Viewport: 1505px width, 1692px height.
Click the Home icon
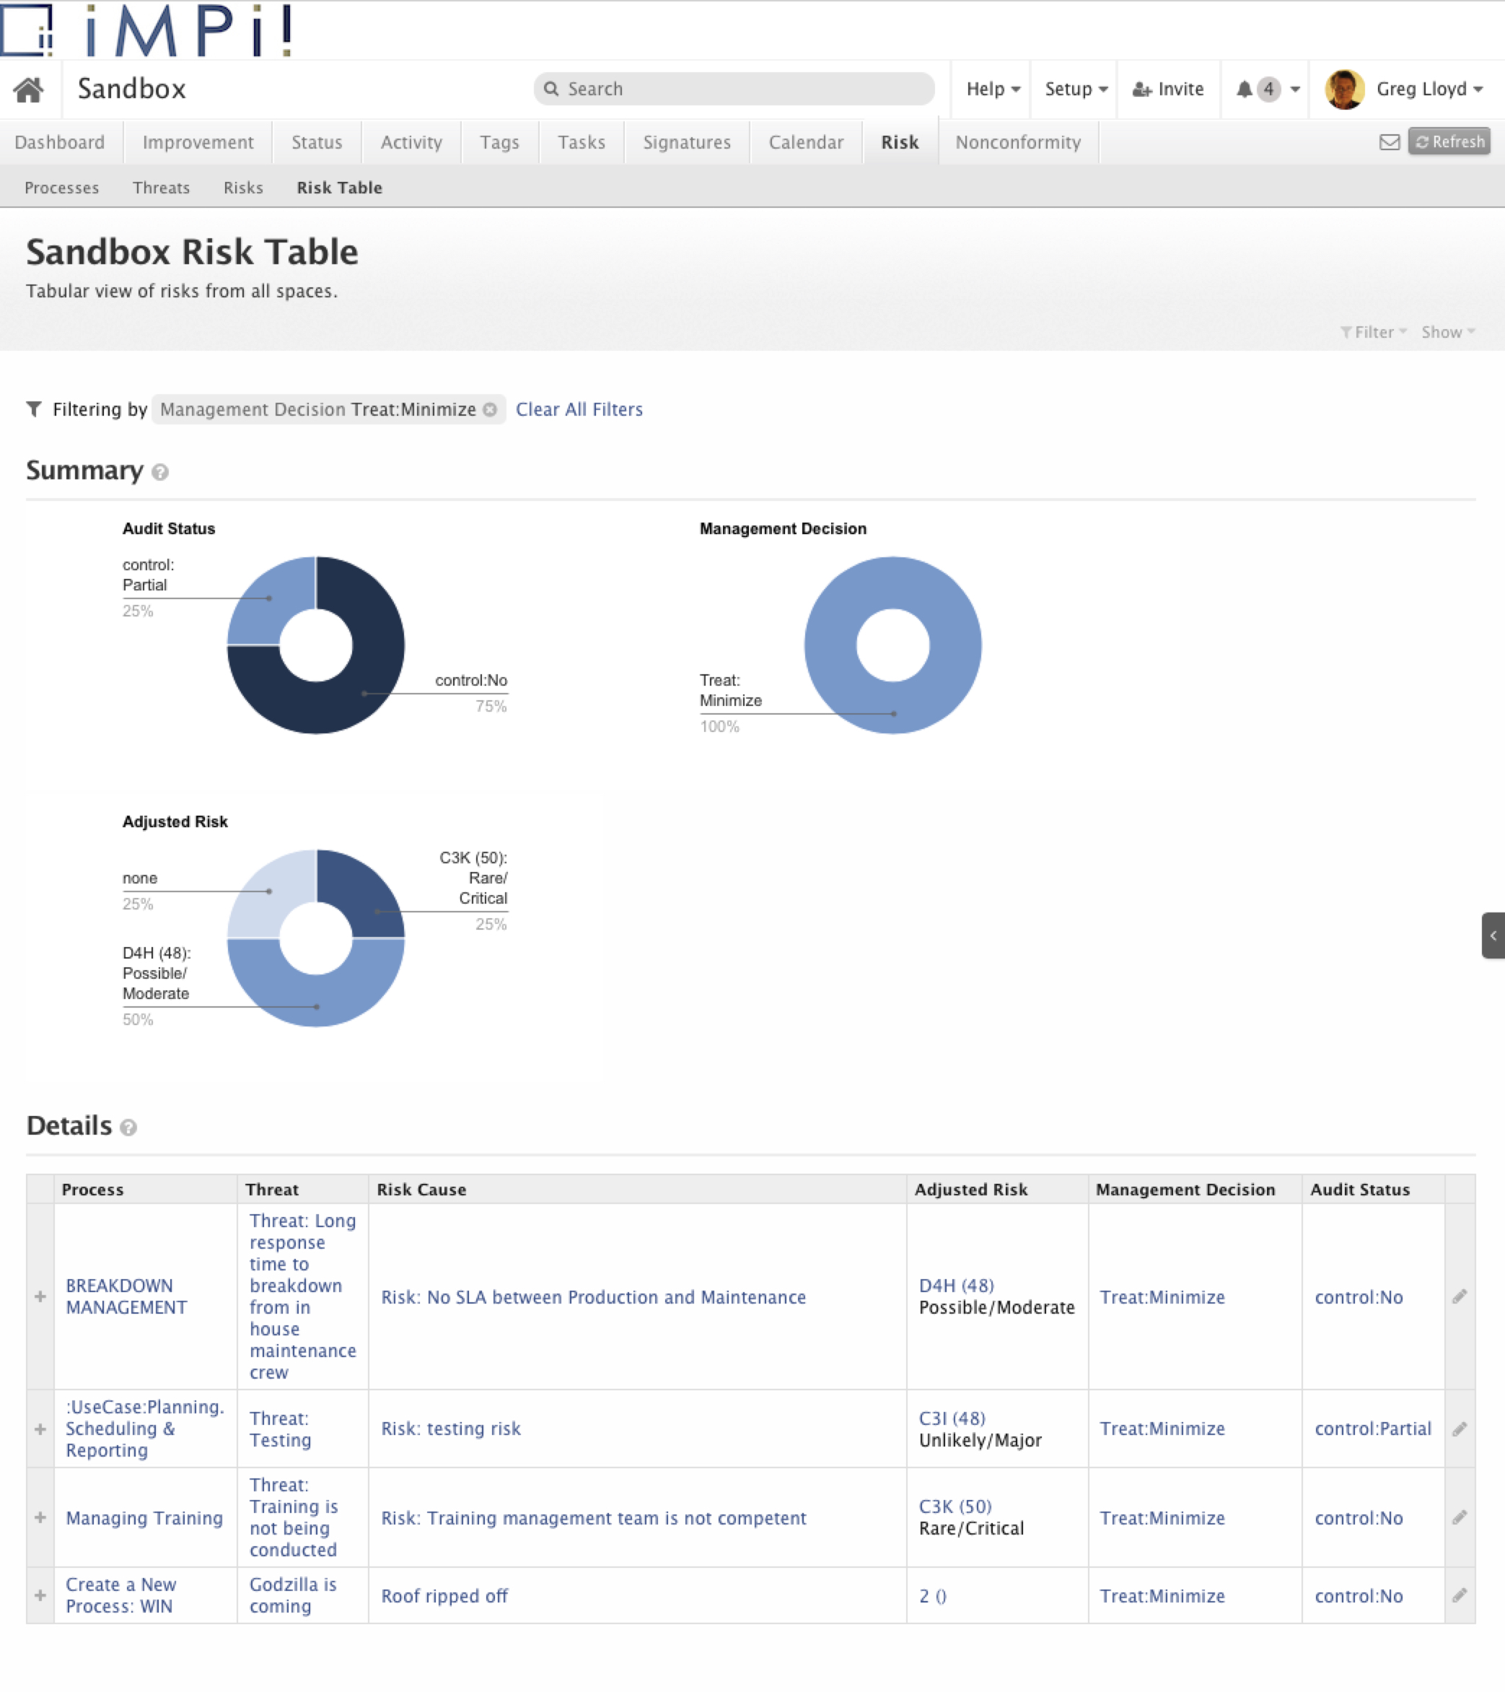pos(28,90)
